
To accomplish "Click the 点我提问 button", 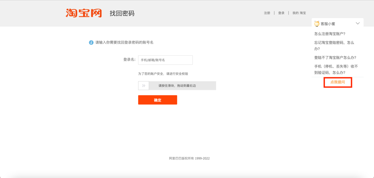I will coord(338,82).
